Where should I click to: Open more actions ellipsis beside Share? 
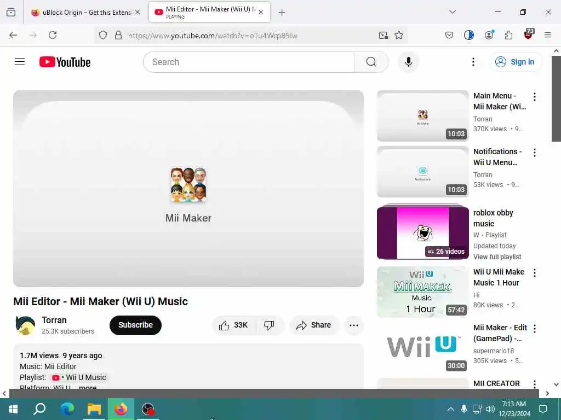click(353, 325)
